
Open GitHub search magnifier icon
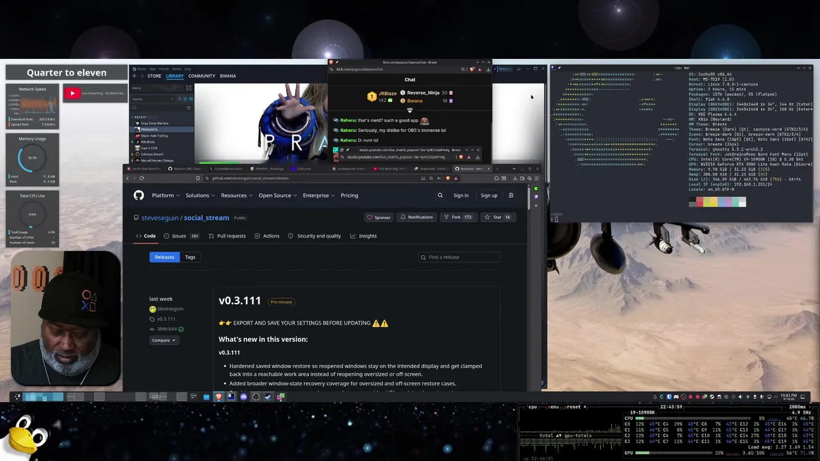[440, 195]
